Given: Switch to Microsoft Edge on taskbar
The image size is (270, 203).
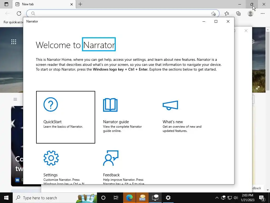Looking at the screenshot, I should pyautogui.click(x=129, y=198).
